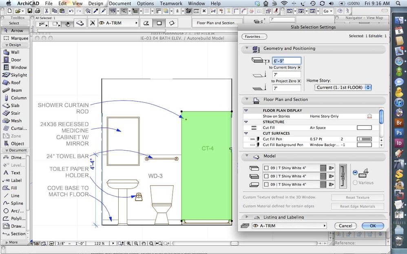Open Home Story Current 1st FLOOR dropdown
This screenshot has height=254, width=407.
(343, 88)
